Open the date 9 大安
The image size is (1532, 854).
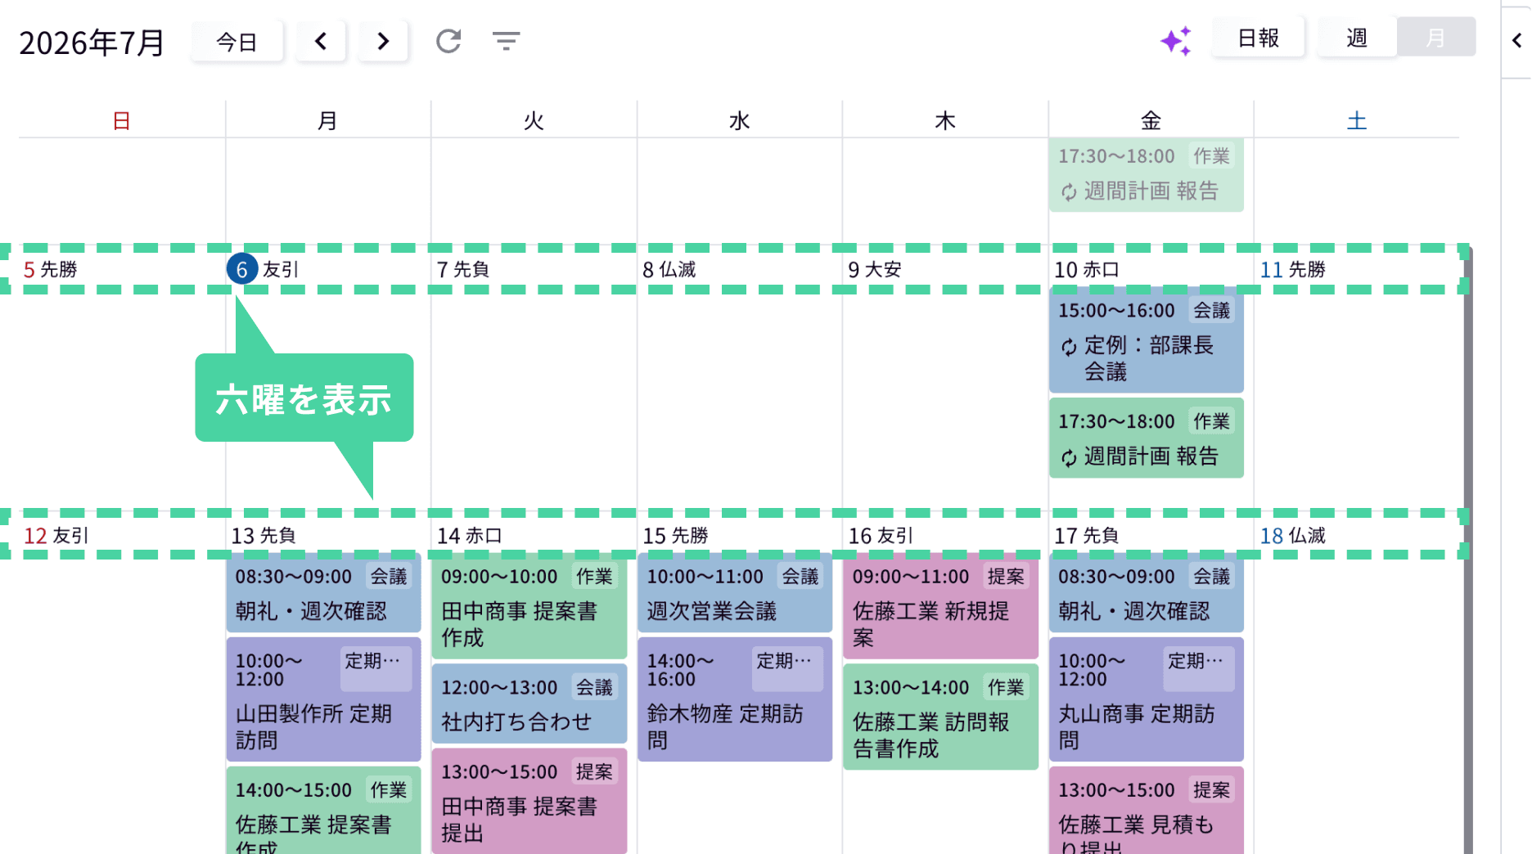[x=874, y=269]
